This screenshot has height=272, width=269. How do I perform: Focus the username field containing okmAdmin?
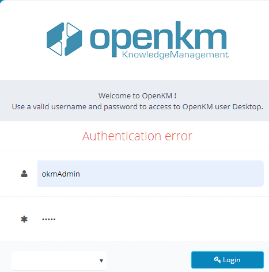point(150,174)
